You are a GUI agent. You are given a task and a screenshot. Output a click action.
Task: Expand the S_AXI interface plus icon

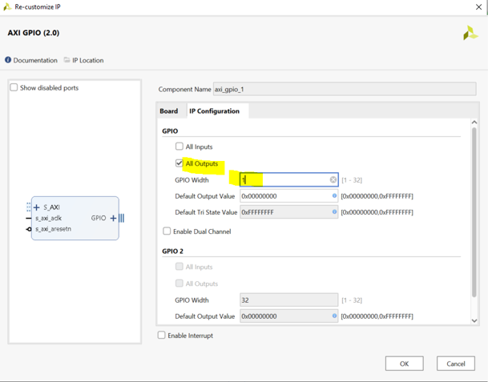[x=36, y=207]
